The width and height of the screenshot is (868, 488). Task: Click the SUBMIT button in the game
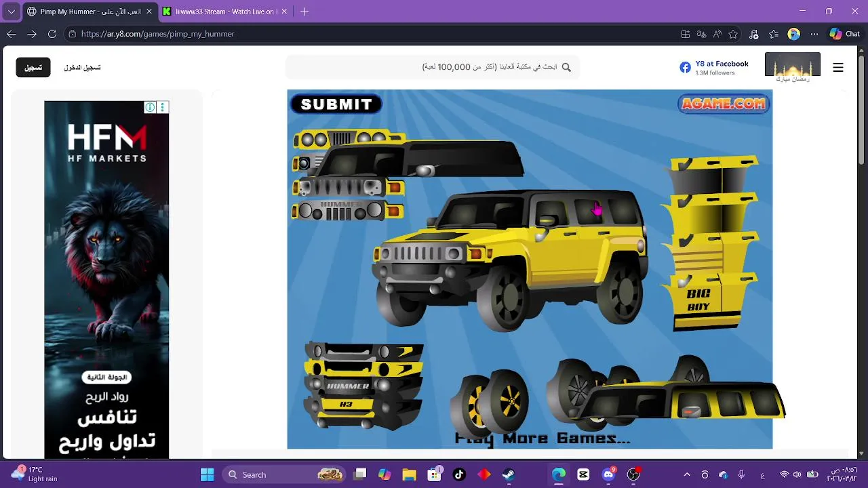pyautogui.click(x=336, y=104)
